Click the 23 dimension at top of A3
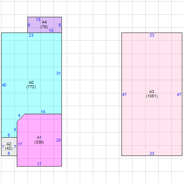The image size is (183, 183). [x=152, y=35]
